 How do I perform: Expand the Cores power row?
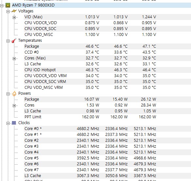[14, 106]
